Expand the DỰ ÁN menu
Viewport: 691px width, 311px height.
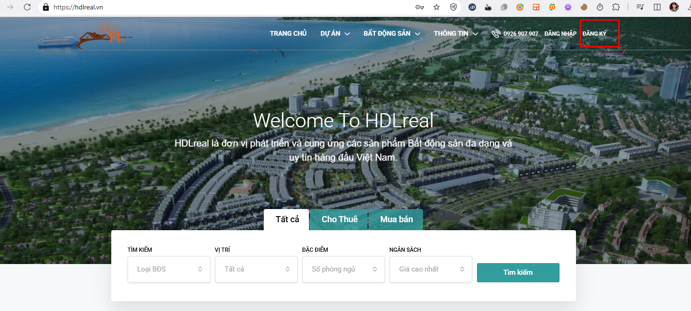(x=335, y=33)
